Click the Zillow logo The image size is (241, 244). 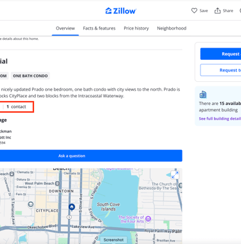[121, 11]
